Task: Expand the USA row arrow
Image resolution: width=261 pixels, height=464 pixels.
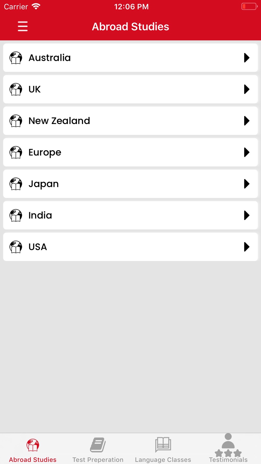Action: pos(247,247)
